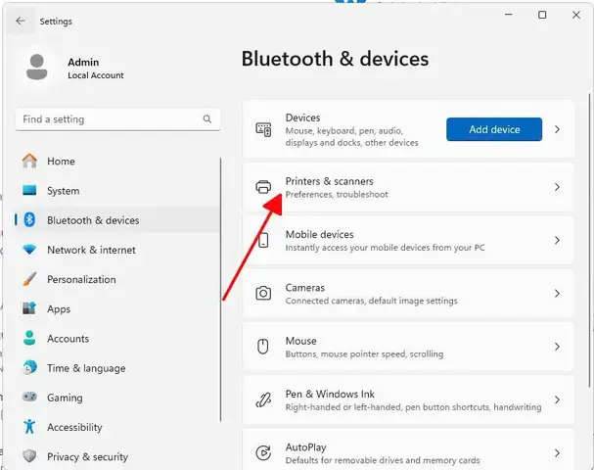Click the Devices keyboard icon

pyautogui.click(x=263, y=129)
